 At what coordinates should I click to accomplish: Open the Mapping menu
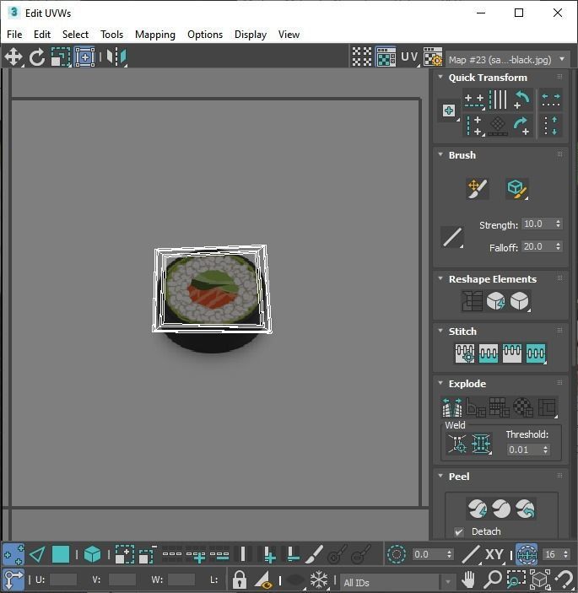[155, 35]
